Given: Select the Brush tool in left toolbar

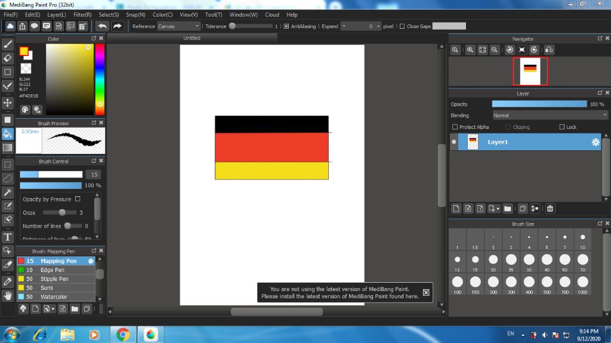Looking at the screenshot, I should (x=7, y=44).
